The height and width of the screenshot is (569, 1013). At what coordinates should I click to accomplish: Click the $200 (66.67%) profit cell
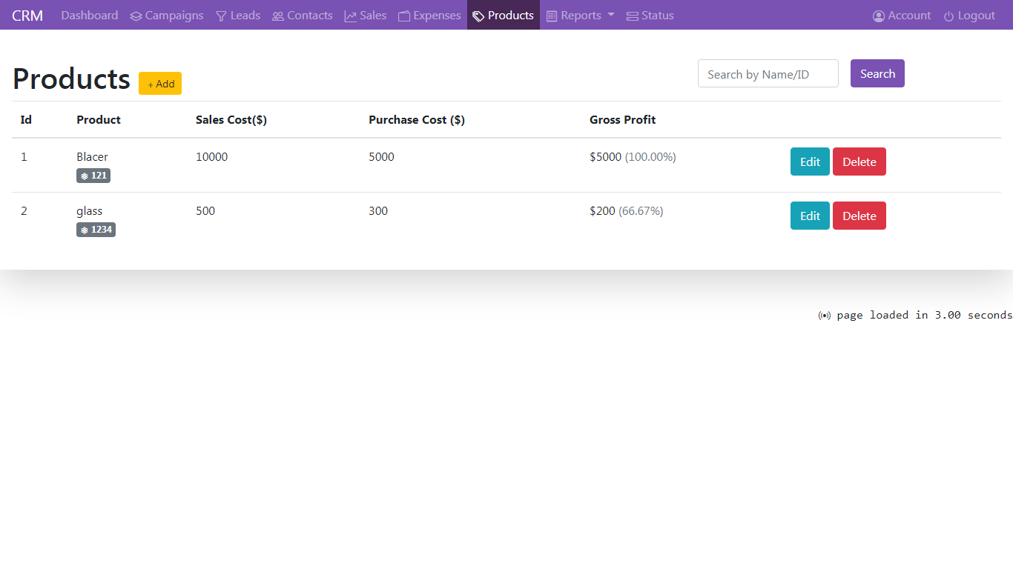click(627, 211)
